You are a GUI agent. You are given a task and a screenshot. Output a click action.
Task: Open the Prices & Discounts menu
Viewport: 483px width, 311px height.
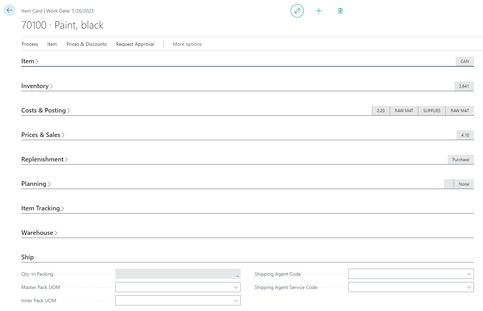click(87, 44)
